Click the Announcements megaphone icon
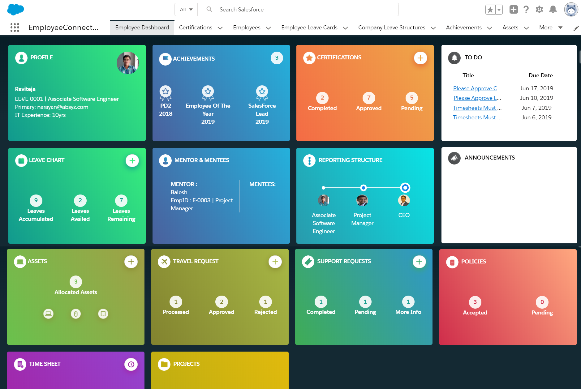Image resolution: width=581 pixels, height=389 pixels. 454,158
